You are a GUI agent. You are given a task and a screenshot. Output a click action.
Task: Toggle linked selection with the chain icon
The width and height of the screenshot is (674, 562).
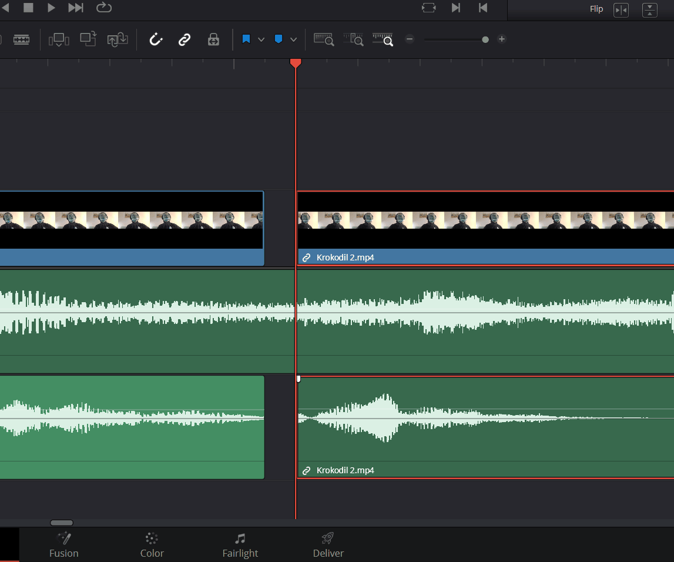[x=185, y=39]
